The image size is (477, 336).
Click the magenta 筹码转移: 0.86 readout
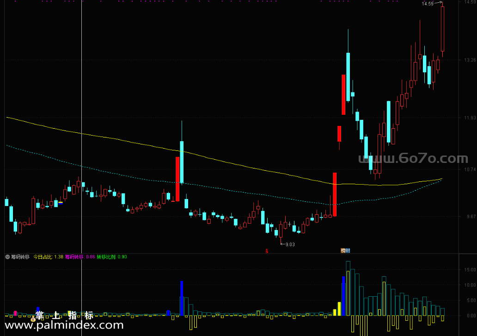pos(80,257)
